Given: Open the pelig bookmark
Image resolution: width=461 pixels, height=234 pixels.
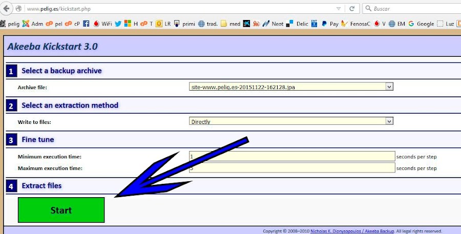Looking at the screenshot, I should [x=10, y=24].
